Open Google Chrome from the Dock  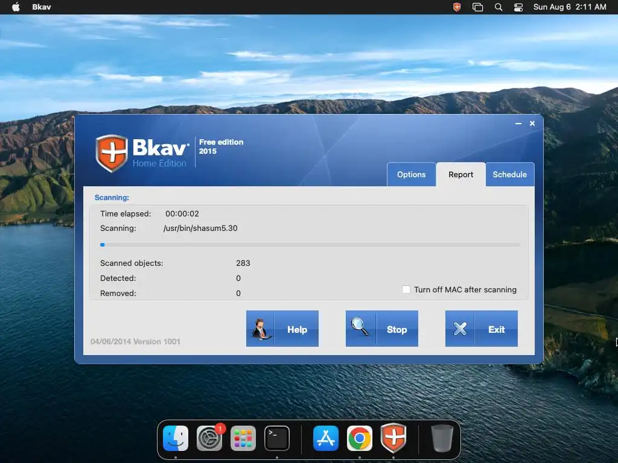pos(360,438)
